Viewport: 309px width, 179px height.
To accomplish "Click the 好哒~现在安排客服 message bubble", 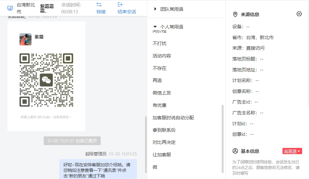I will [x=98, y=169].
